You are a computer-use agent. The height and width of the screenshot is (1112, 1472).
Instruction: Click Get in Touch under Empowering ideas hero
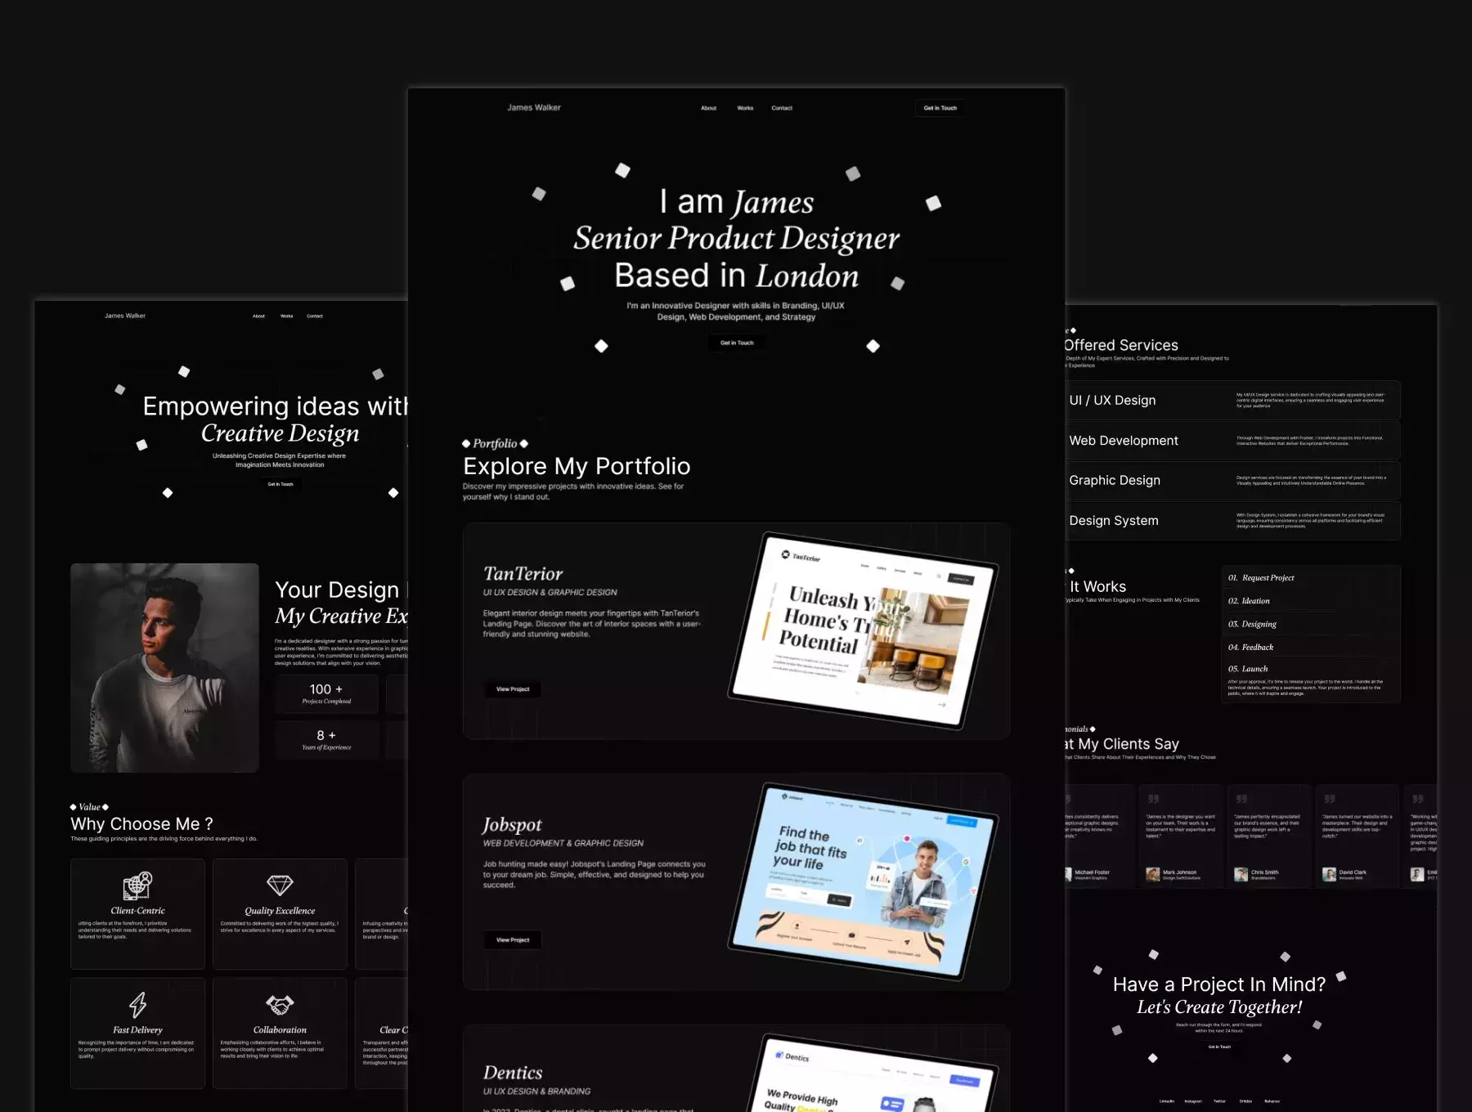[x=280, y=484]
